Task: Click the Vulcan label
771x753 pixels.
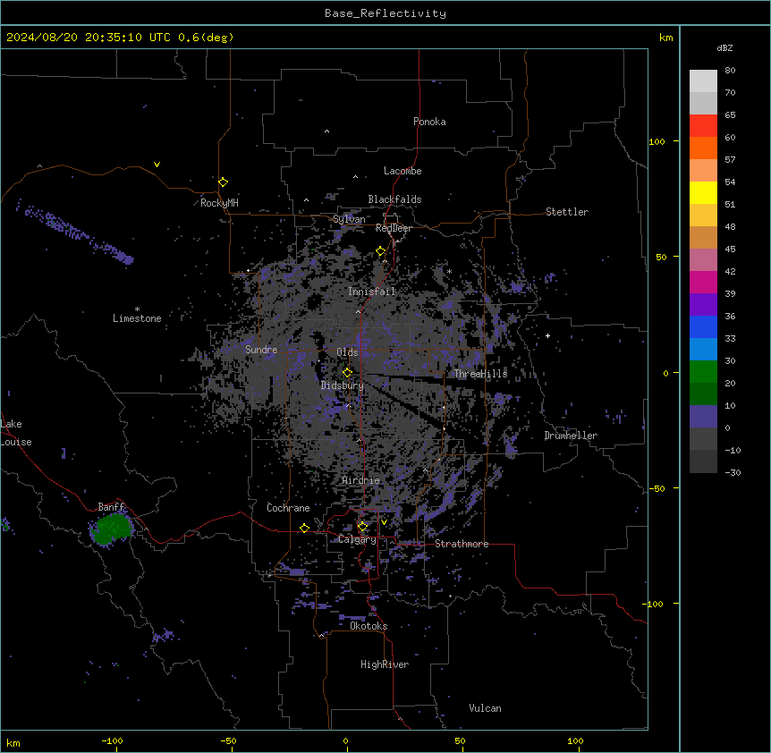Action: click(485, 708)
